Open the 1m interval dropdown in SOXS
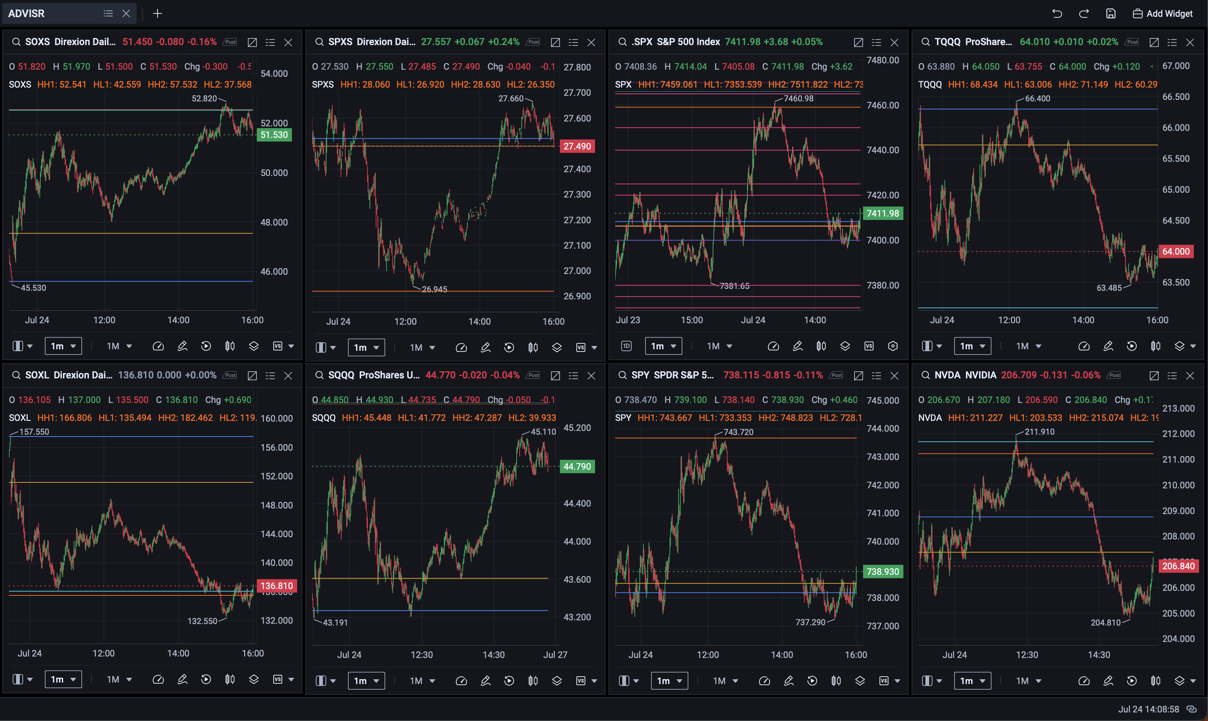1208x721 pixels. coord(63,346)
